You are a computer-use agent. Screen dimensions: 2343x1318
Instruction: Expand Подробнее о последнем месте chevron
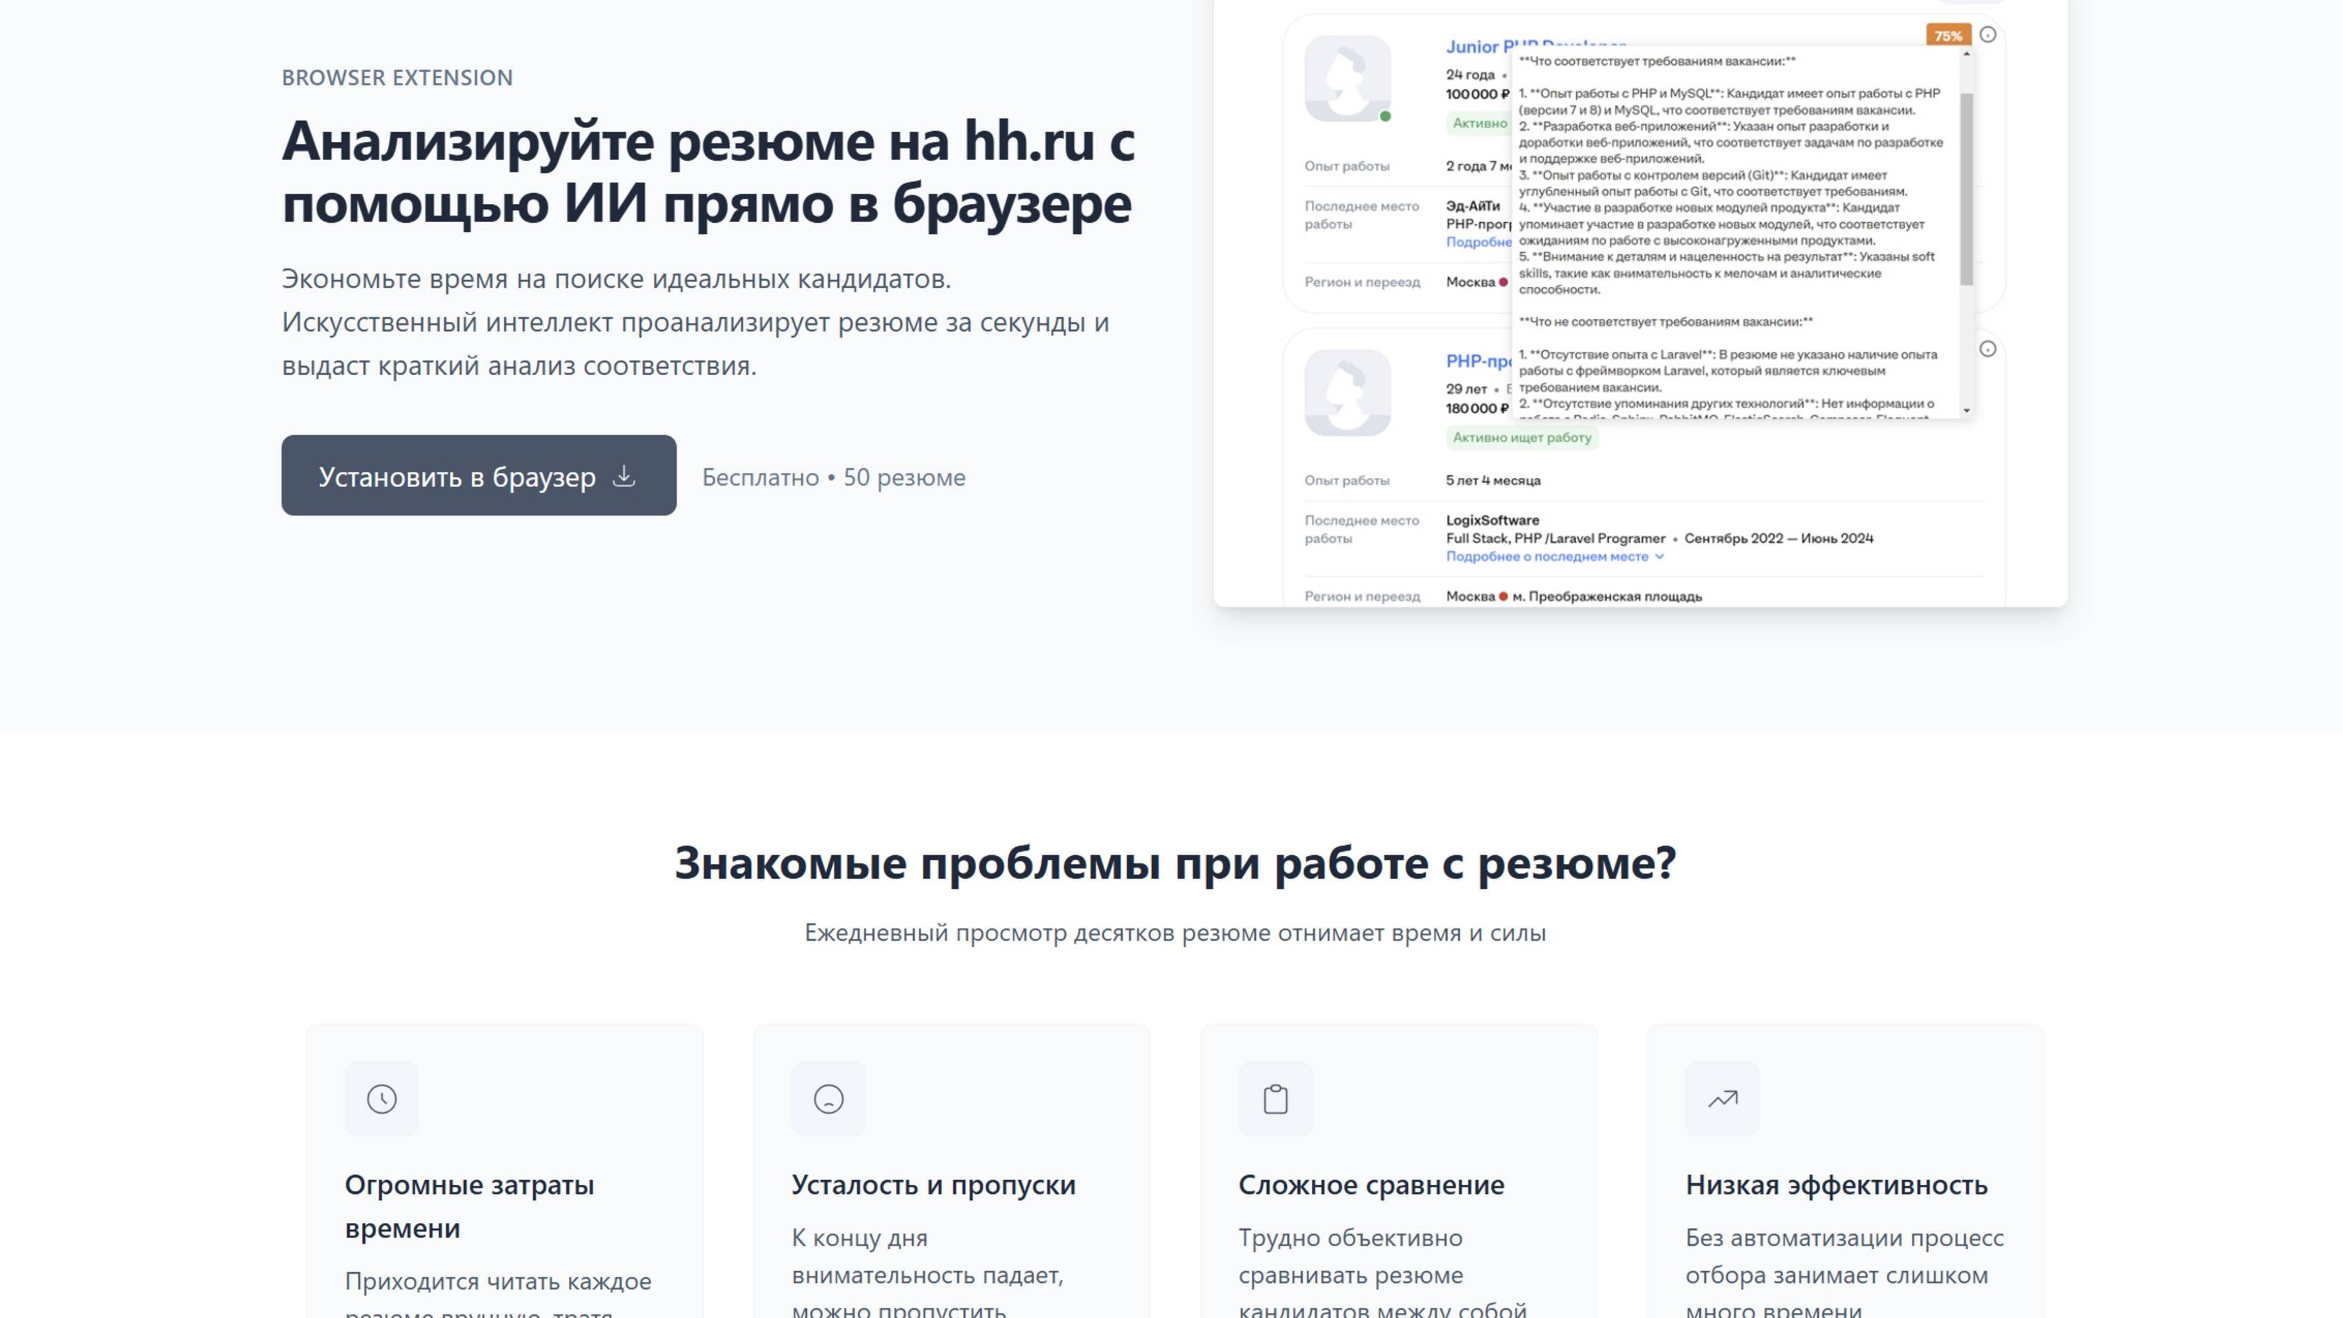(x=1659, y=557)
